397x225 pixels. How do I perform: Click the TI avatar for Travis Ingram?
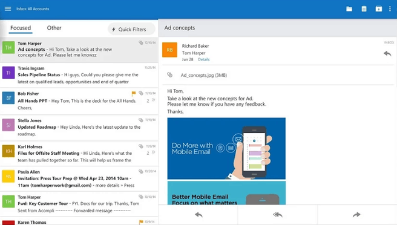click(8, 73)
